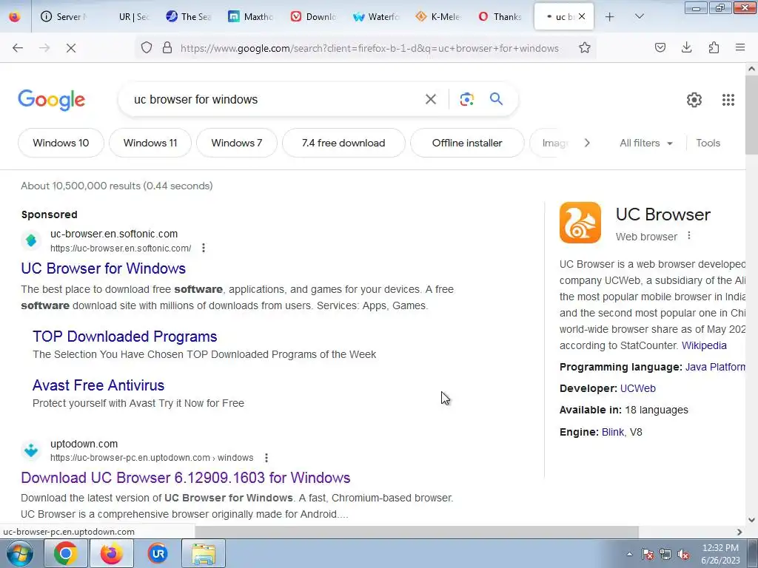Viewport: 758px width, 568px height.
Task: Launch UR browser from taskbar
Action: [158, 553]
